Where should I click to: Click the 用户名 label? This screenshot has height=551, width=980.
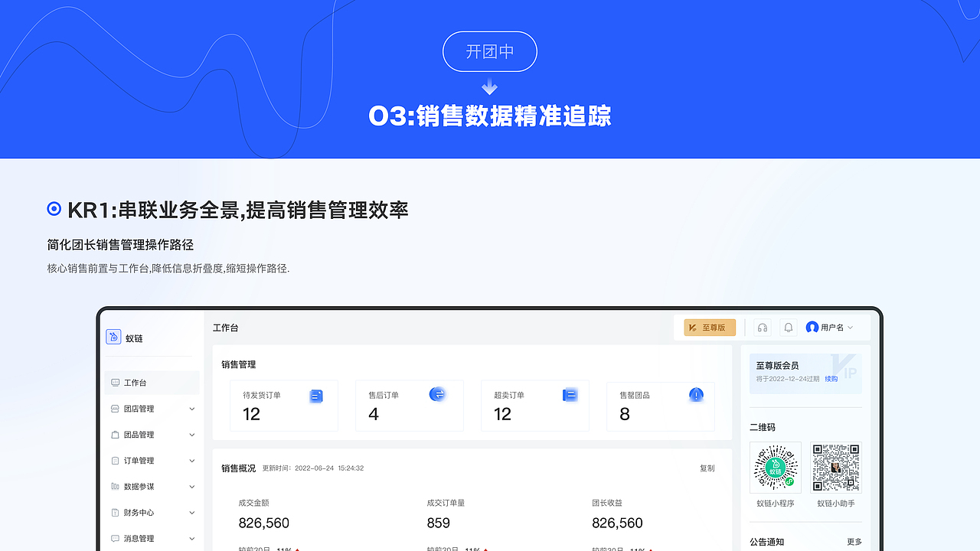click(x=832, y=328)
